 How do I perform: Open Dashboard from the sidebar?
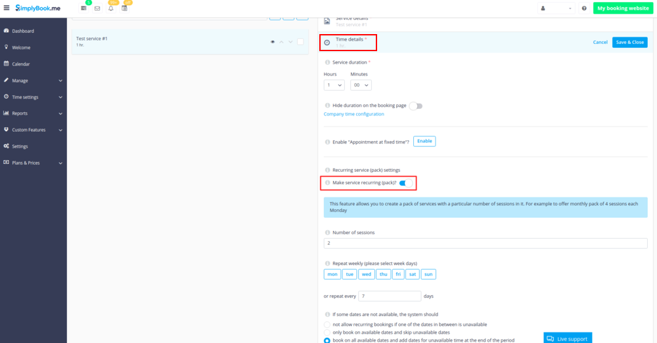tap(23, 31)
